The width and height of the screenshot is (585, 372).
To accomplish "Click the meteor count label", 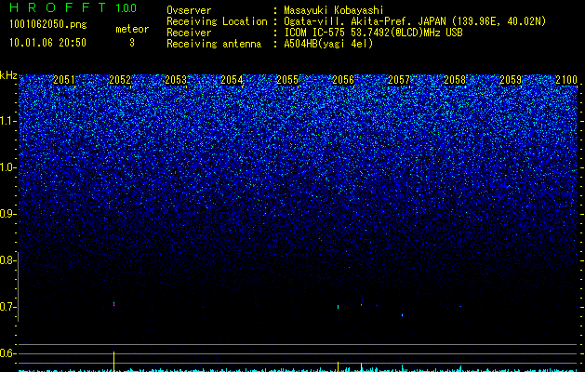I will click(132, 29).
